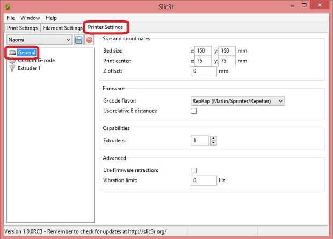
Task: Click the Extruder 1 funnel icon
Action: pos(12,68)
